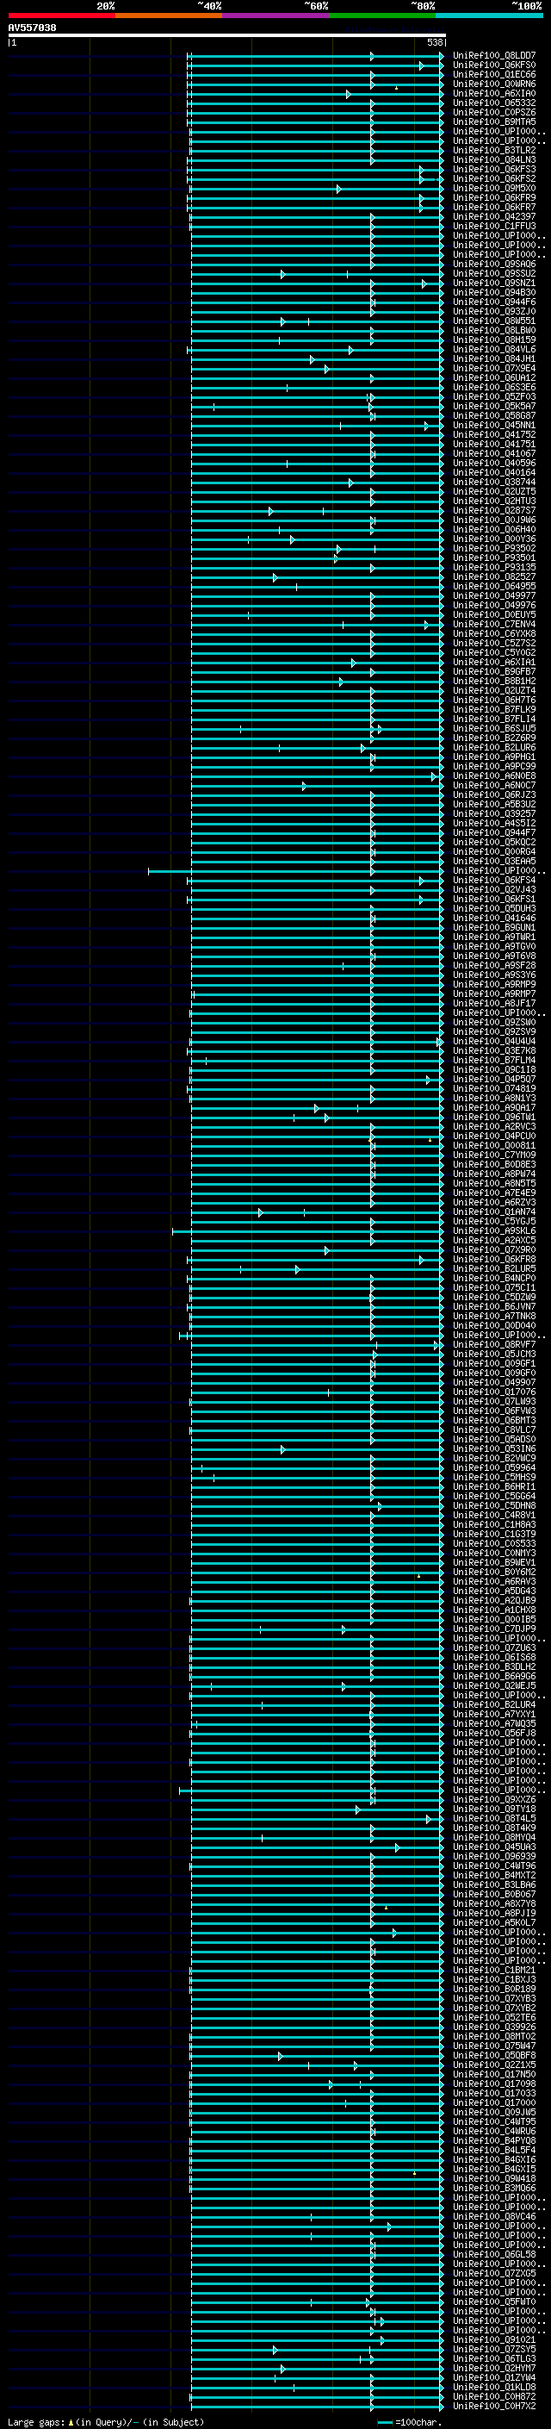Select hit label UniRef100_Q9SAQ6
The width and height of the screenshot is (551, 2429).
[494, 264]
